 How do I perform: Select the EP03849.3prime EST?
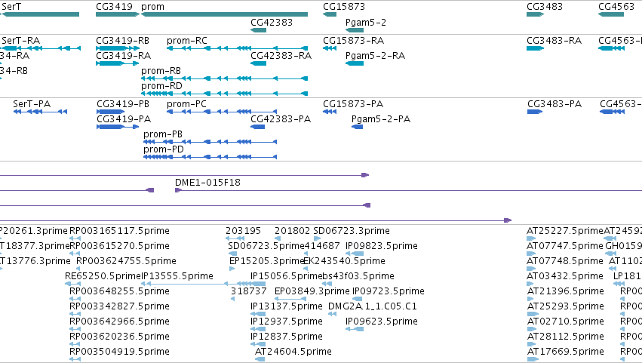pos(290,299)
